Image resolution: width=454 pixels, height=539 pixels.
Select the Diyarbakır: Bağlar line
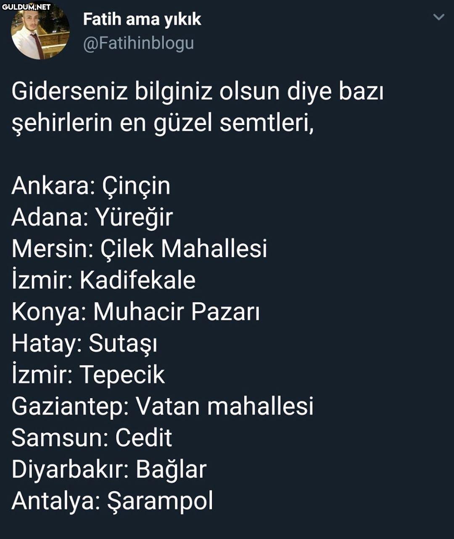(x=109, y=470)
